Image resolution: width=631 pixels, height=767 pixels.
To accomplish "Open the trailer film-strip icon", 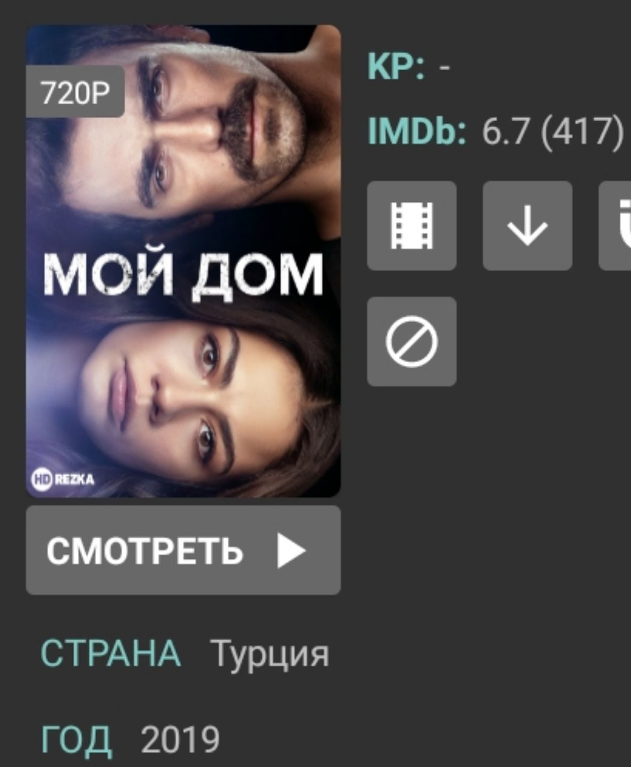I will [412, 225].
